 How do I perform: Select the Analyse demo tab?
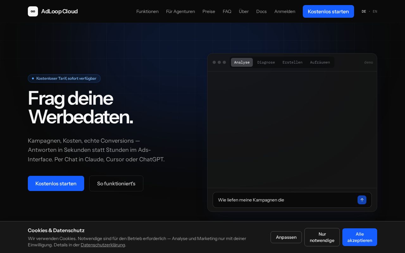[242, 62]
